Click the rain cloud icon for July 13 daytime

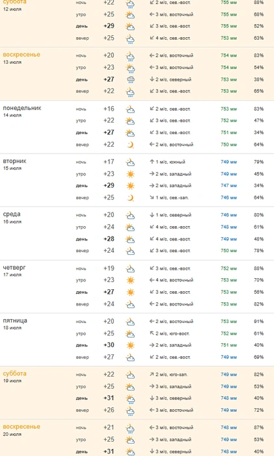pyautogui.click(x=130, y=79)
